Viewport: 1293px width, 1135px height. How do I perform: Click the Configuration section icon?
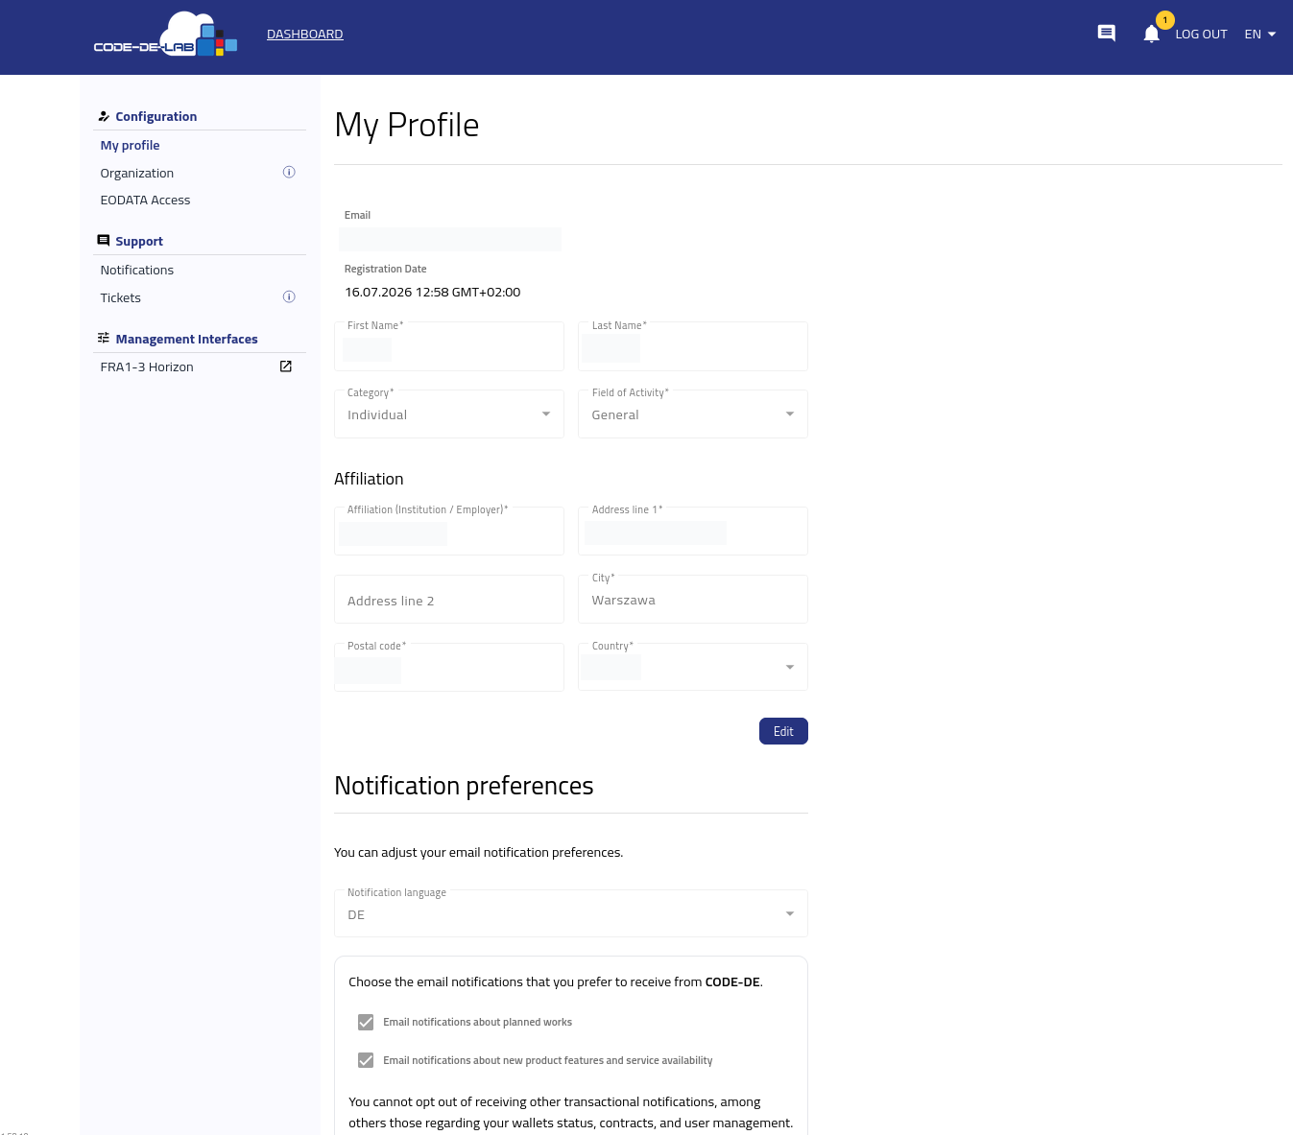point(104,116)
